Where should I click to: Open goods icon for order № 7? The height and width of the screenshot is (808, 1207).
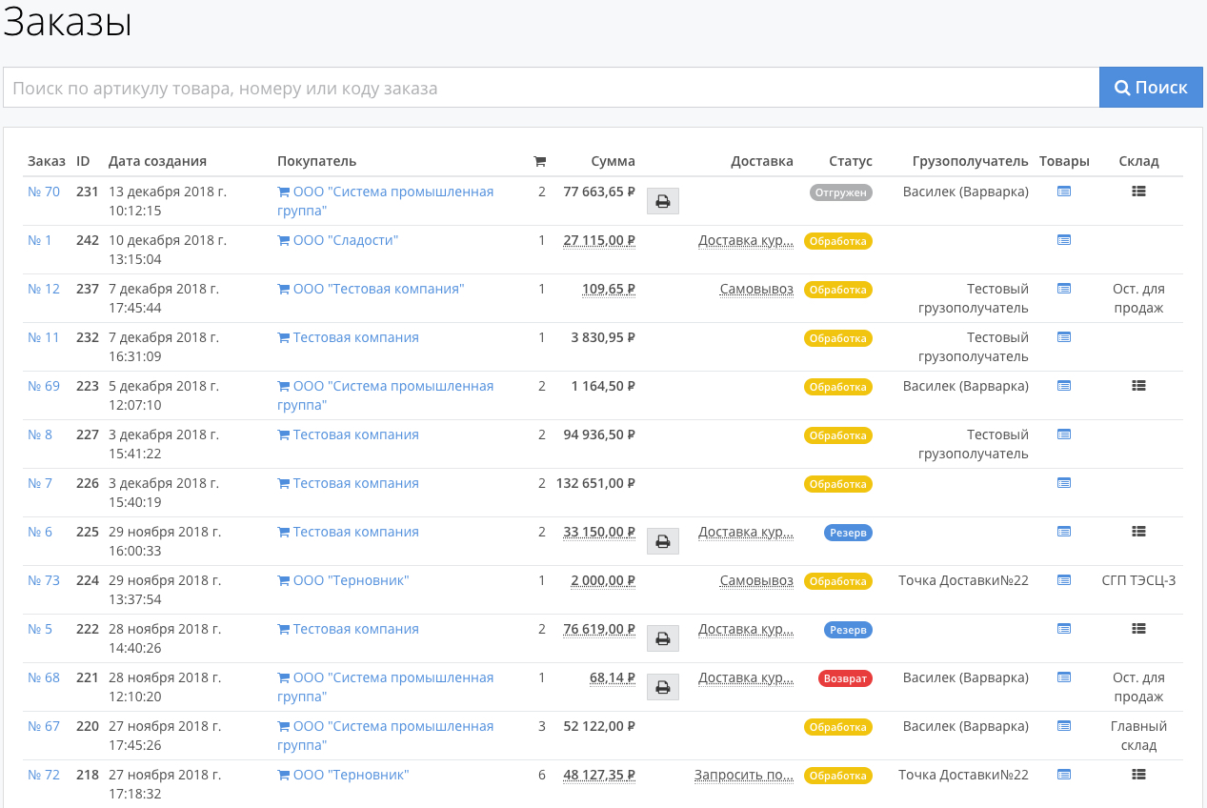(1064, 483)
